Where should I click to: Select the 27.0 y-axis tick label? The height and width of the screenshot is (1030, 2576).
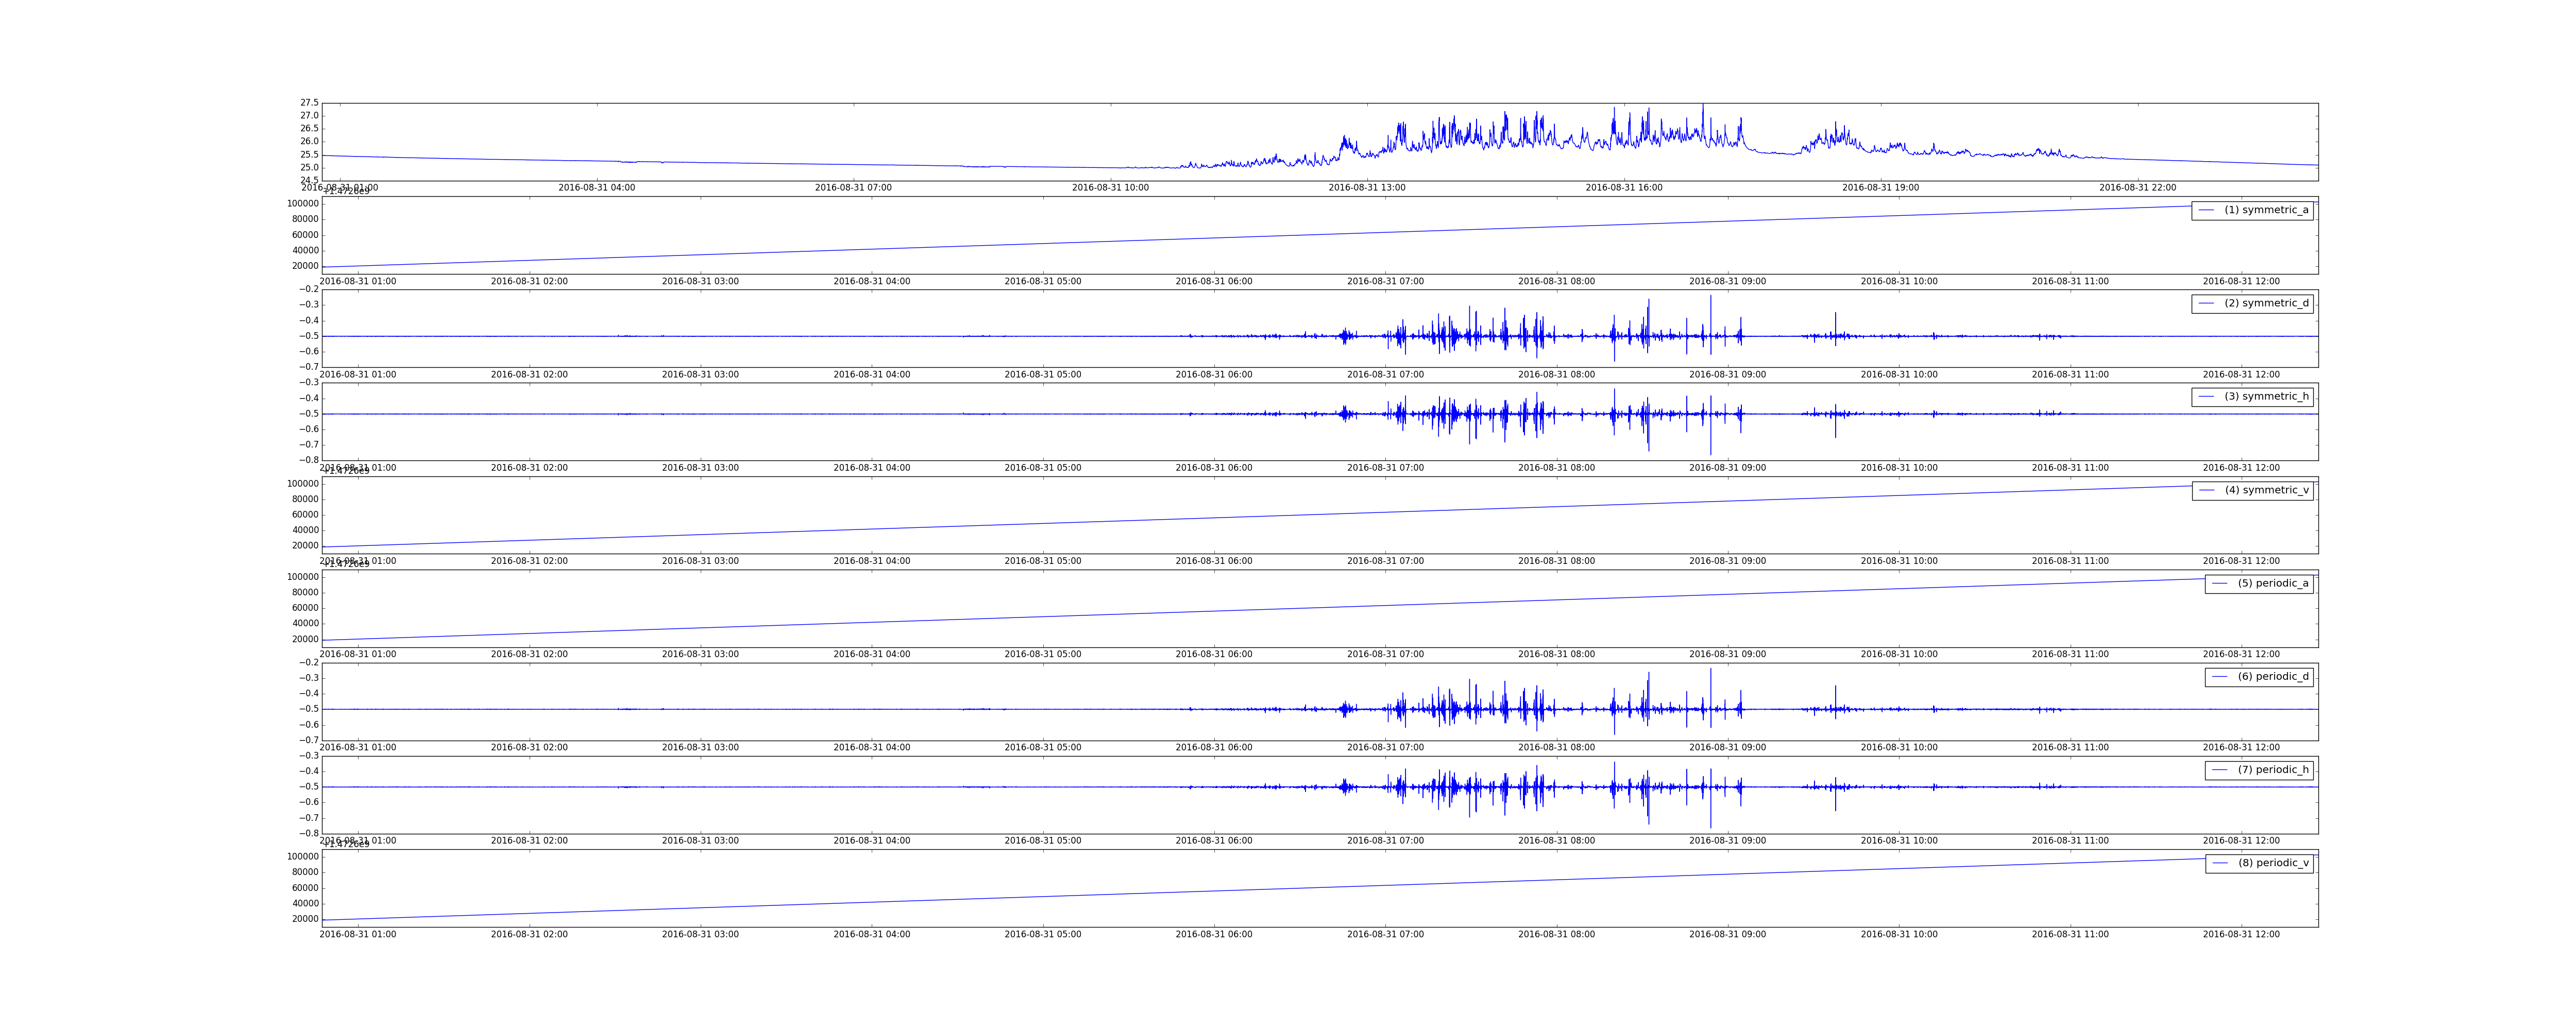(309, 116)
